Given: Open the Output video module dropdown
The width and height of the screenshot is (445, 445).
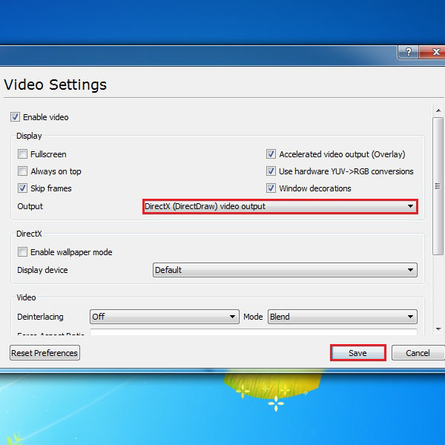Looking at the screenshot, I should (280, 206).
